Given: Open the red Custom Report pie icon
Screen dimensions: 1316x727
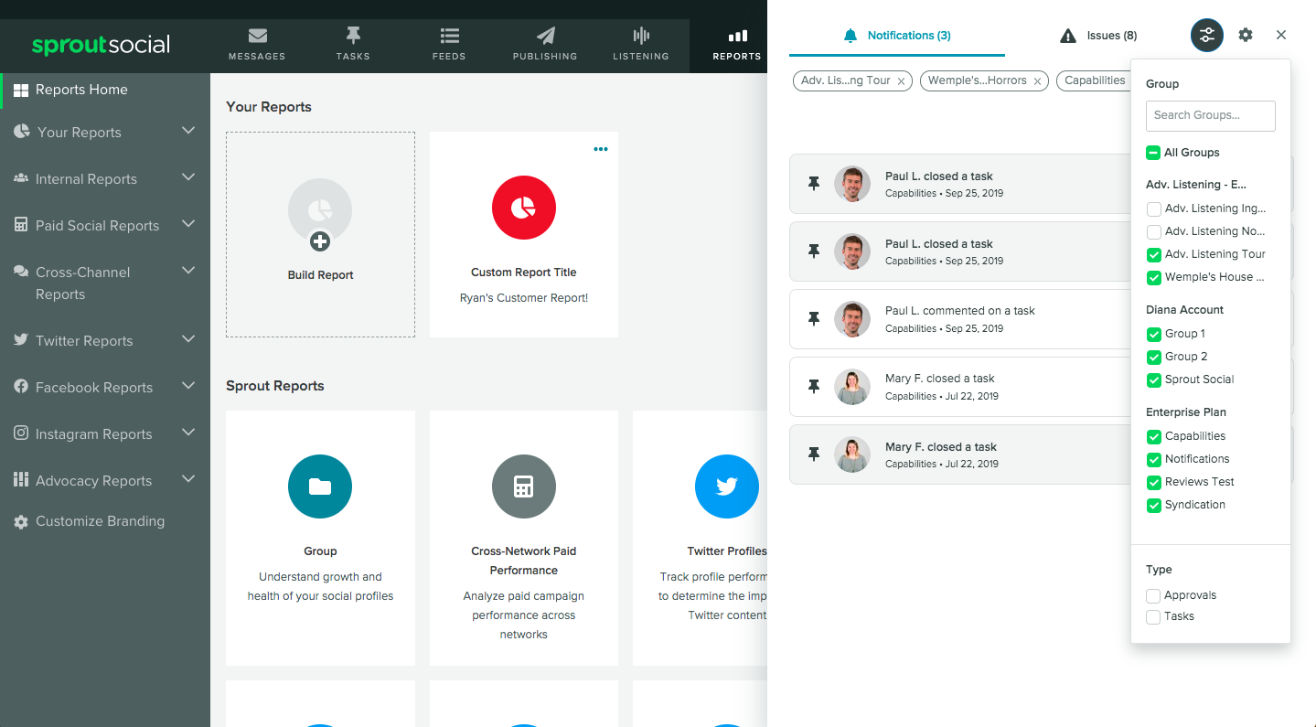Looking at the screenshot, I should point(524,208).
